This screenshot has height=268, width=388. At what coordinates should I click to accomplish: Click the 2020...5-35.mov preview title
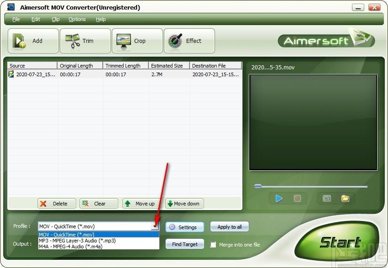point(273,67)
